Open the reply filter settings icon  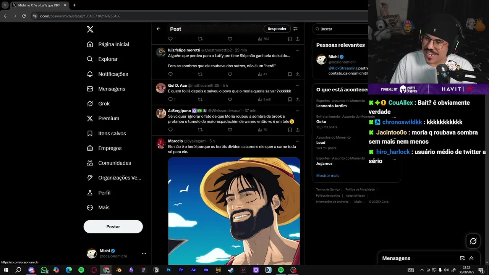pyautogui.click(x=295, y=29)
